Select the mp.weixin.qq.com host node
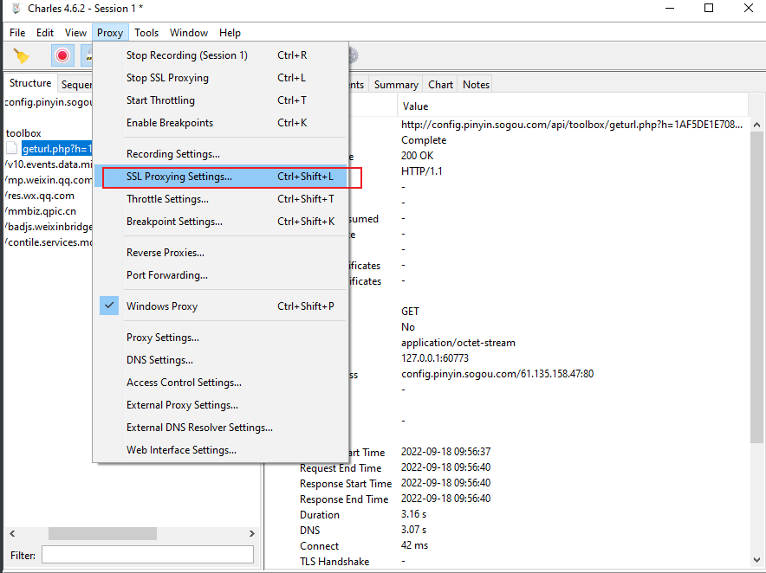The width and height of the screenshot is (766, 573). coord(49,180)
